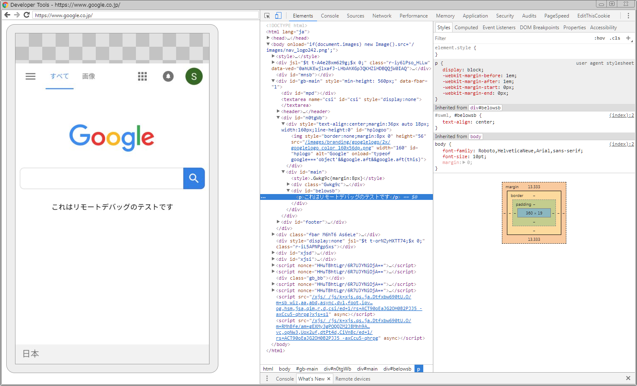637x386 pixels.
Task: Collapse the div id main node
Action: pyautogui.click(x=284, y=172)
